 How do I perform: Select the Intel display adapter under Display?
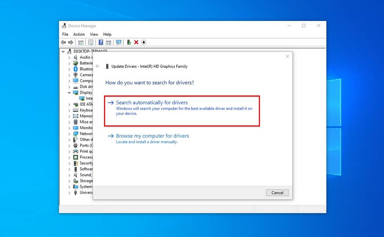(86, 98)
